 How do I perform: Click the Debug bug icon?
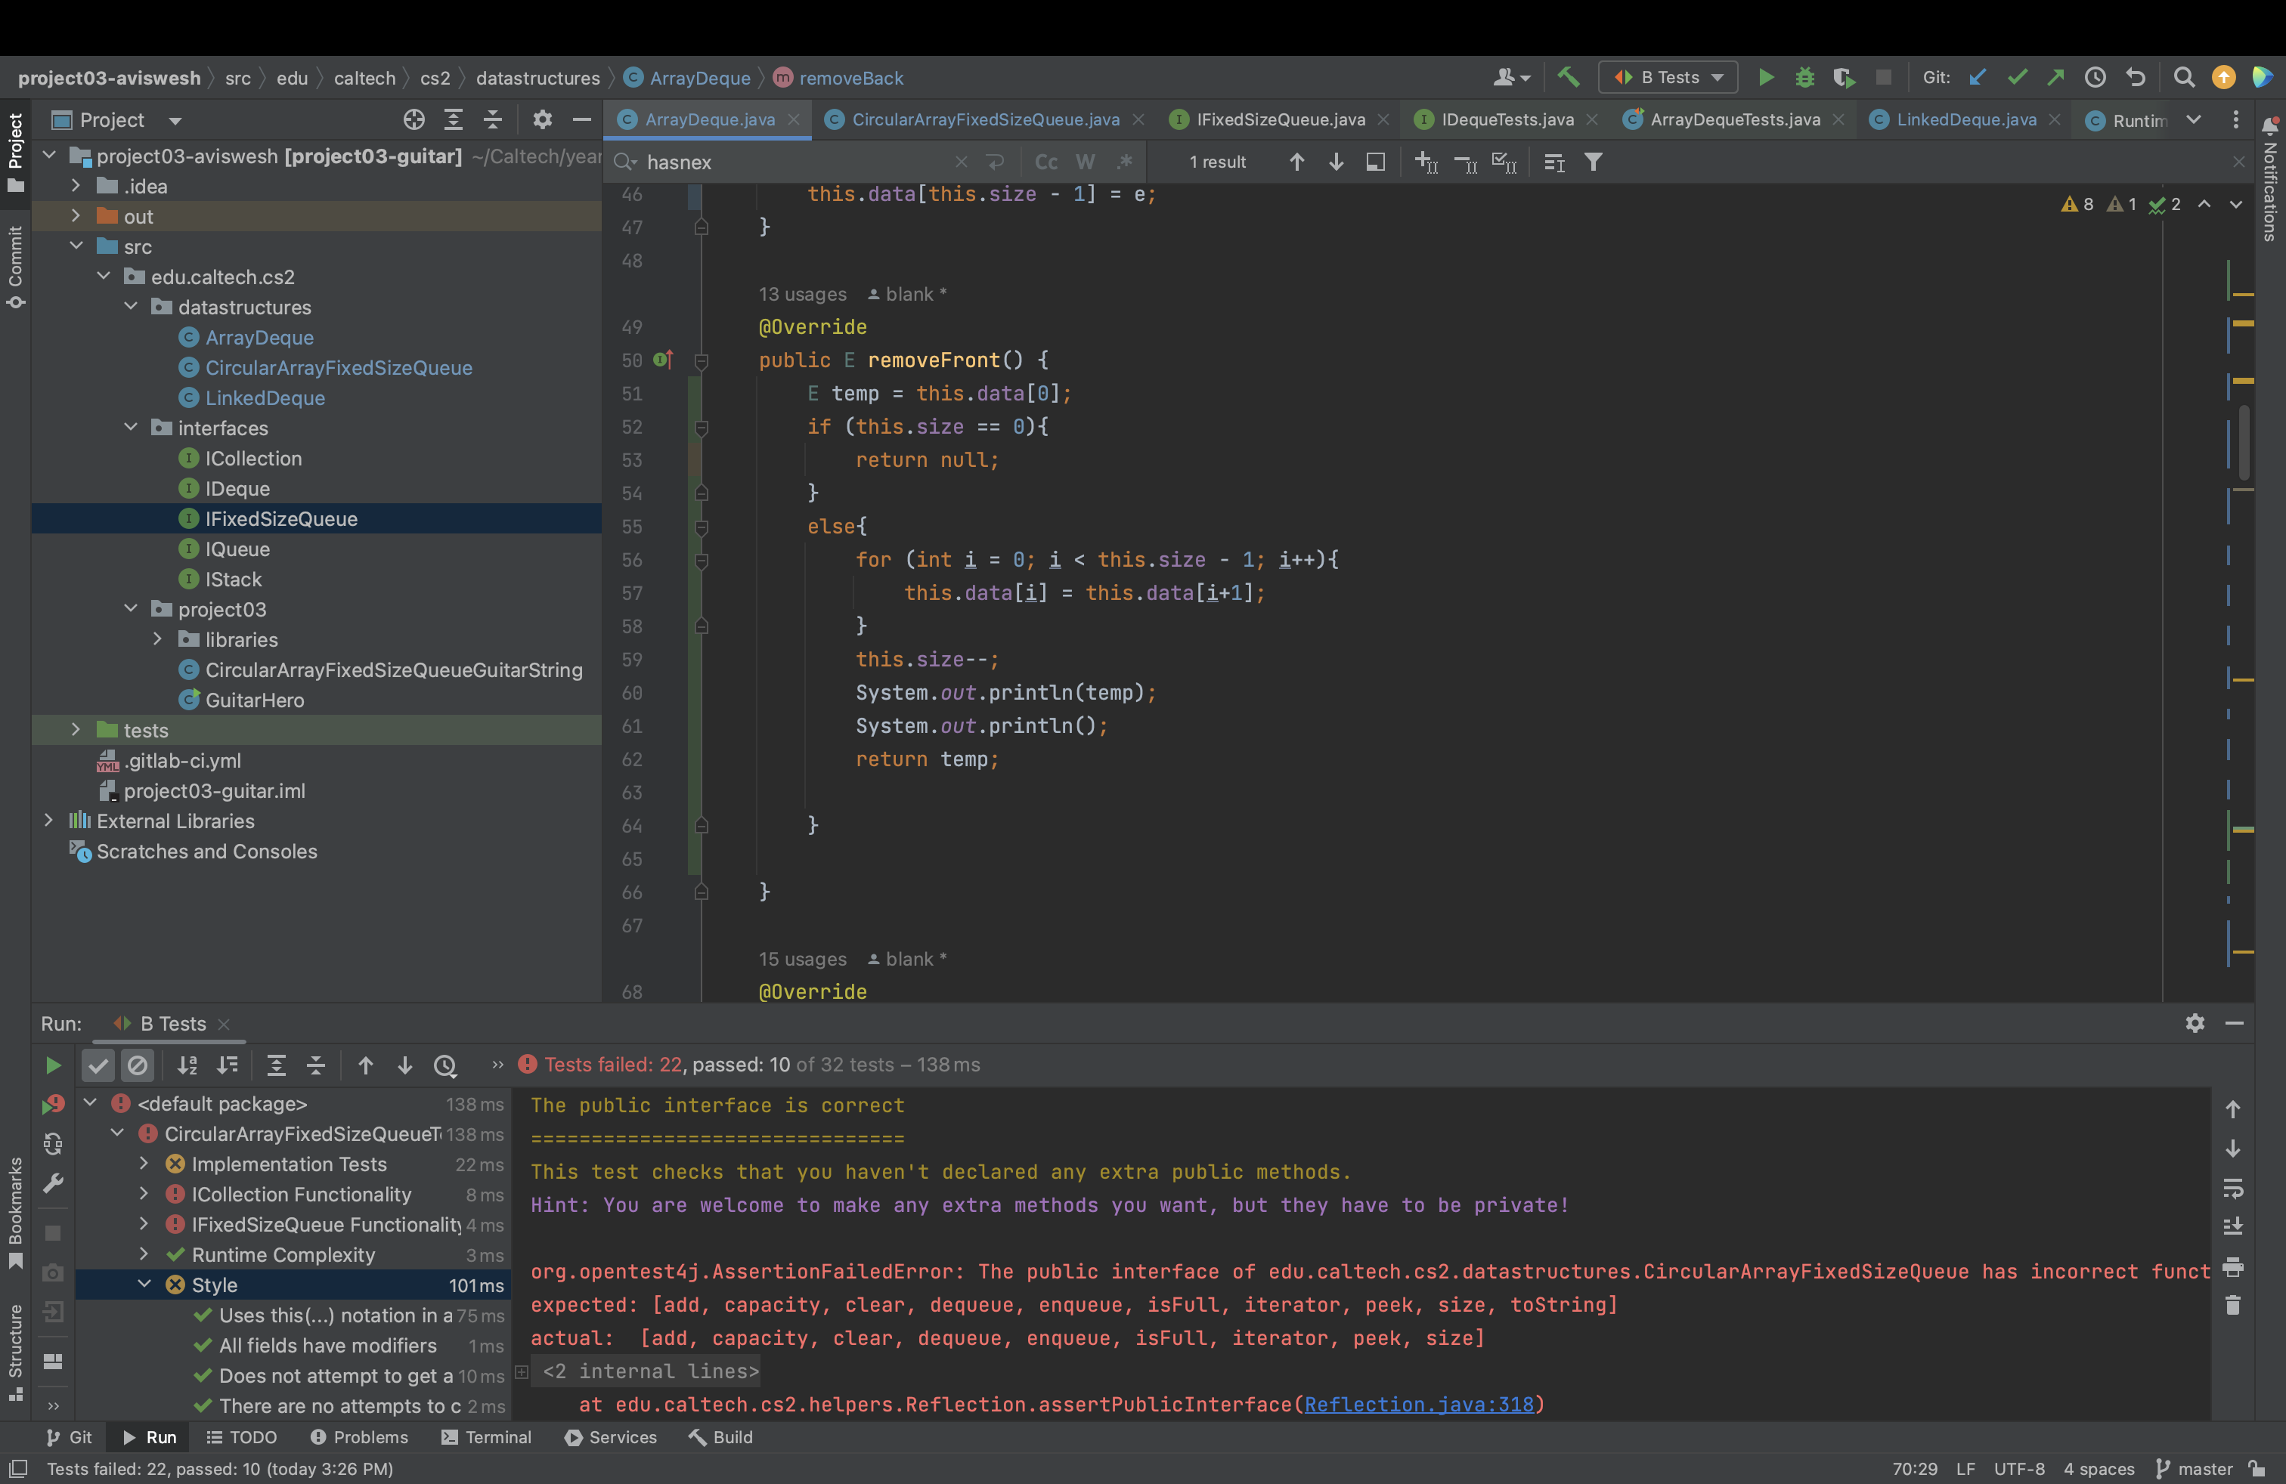coord(1804,78)
